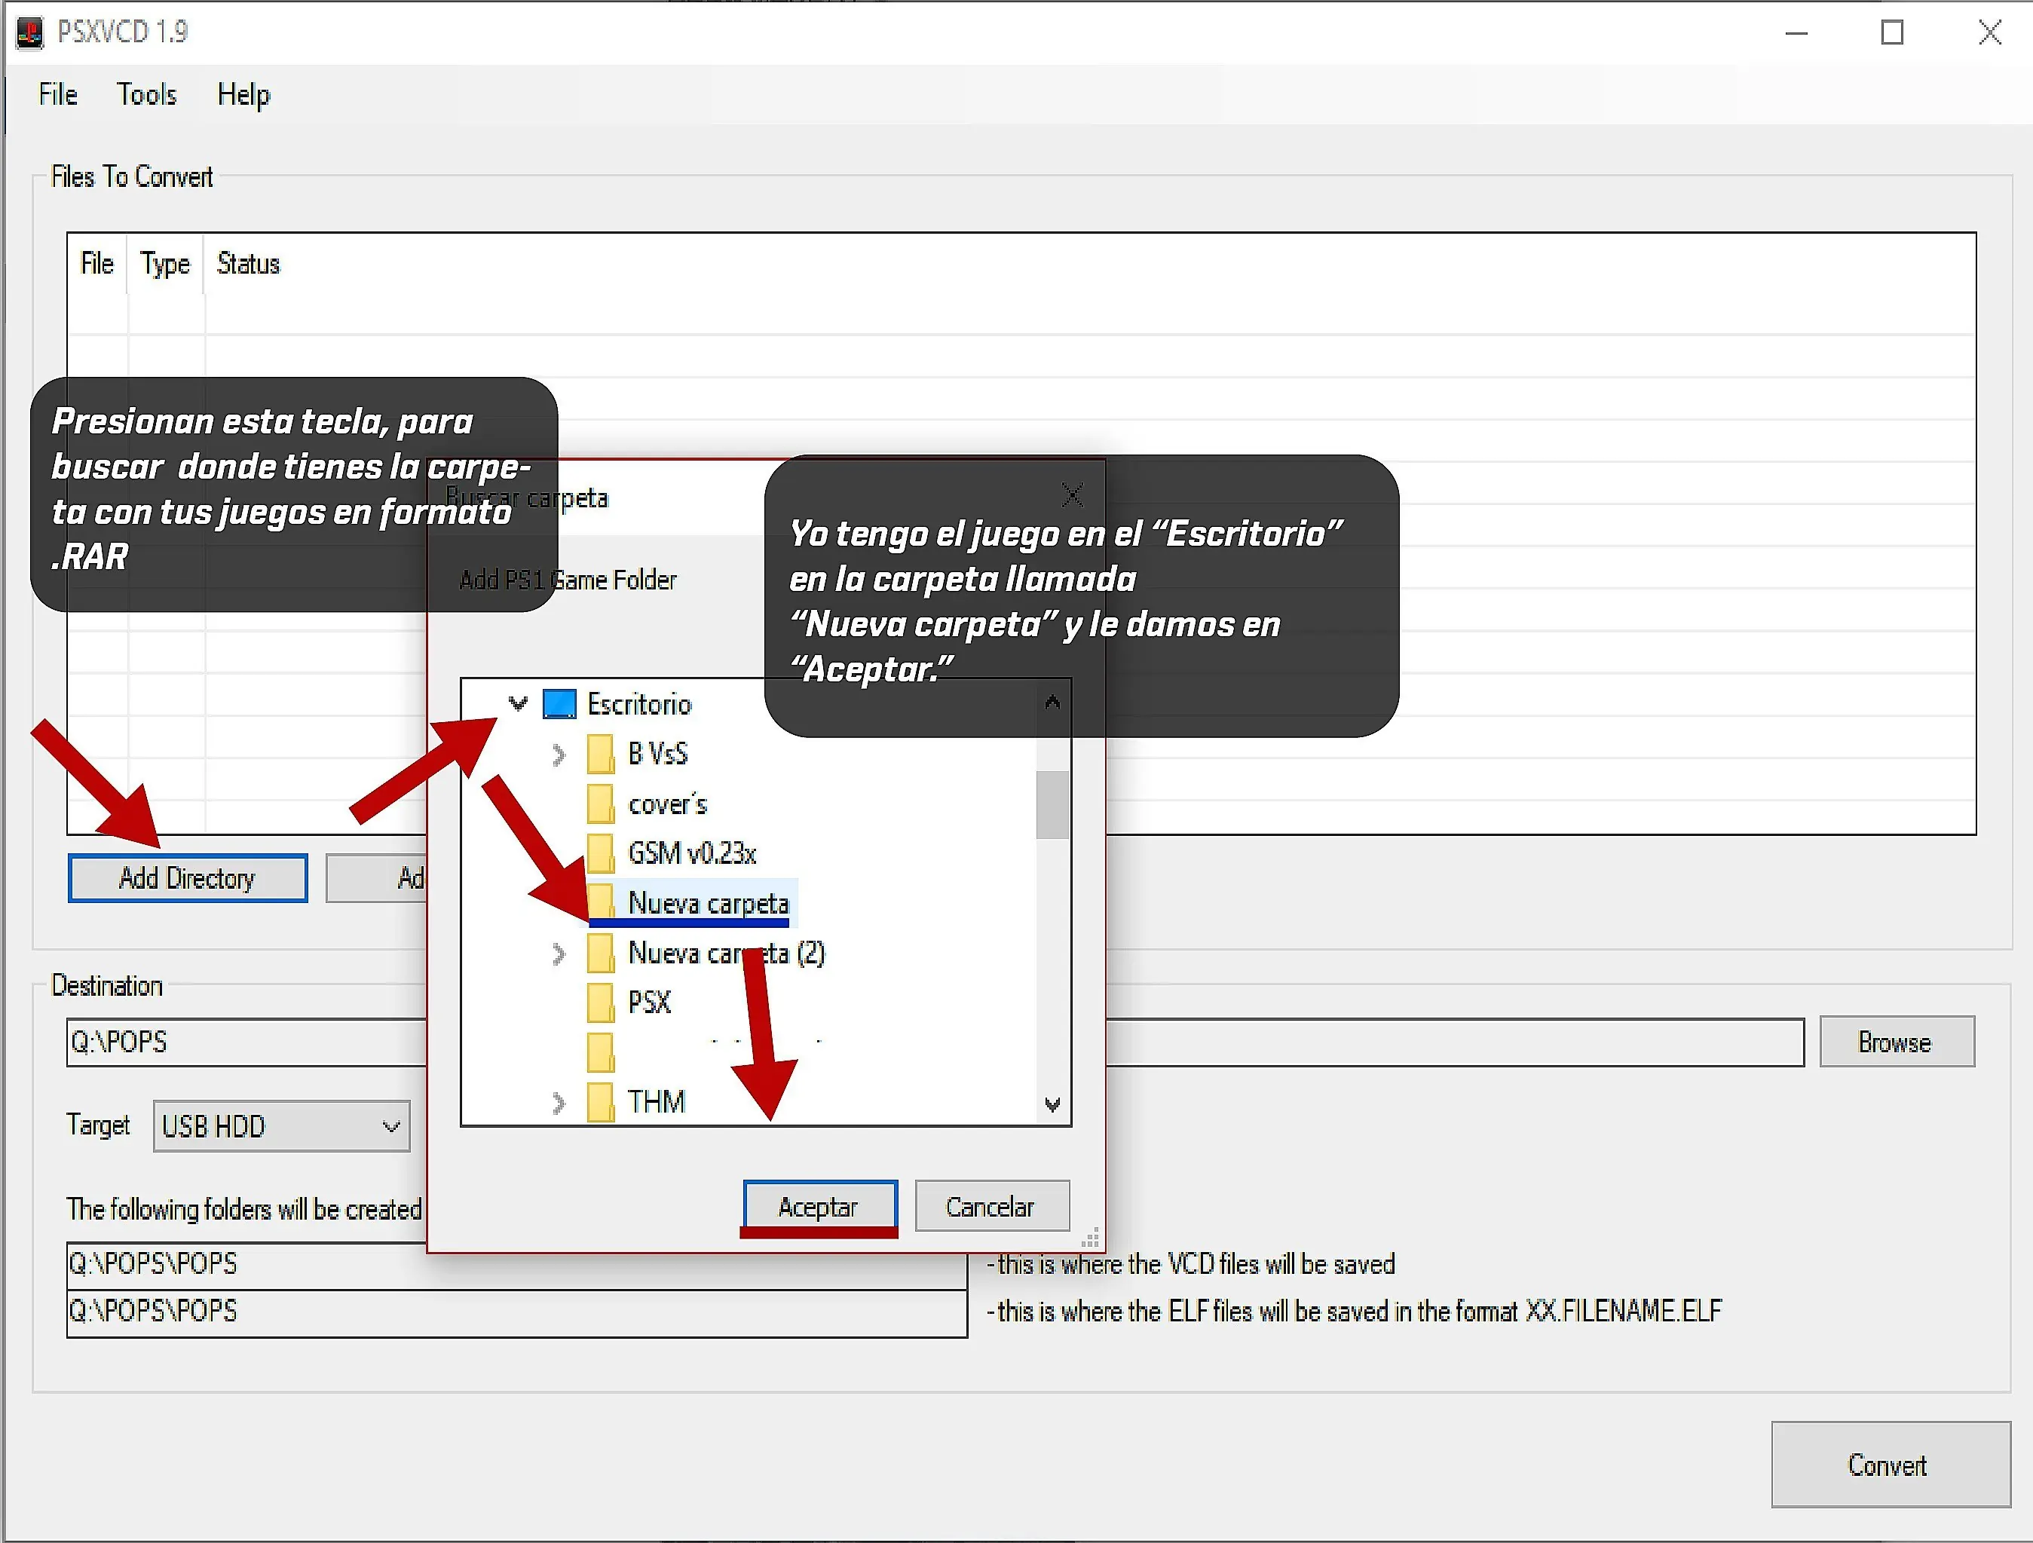Viewport: 2033px width, 1543px height.
Task: Click Cancelar in the folder dialog
Action: (x=992, y=1206)
